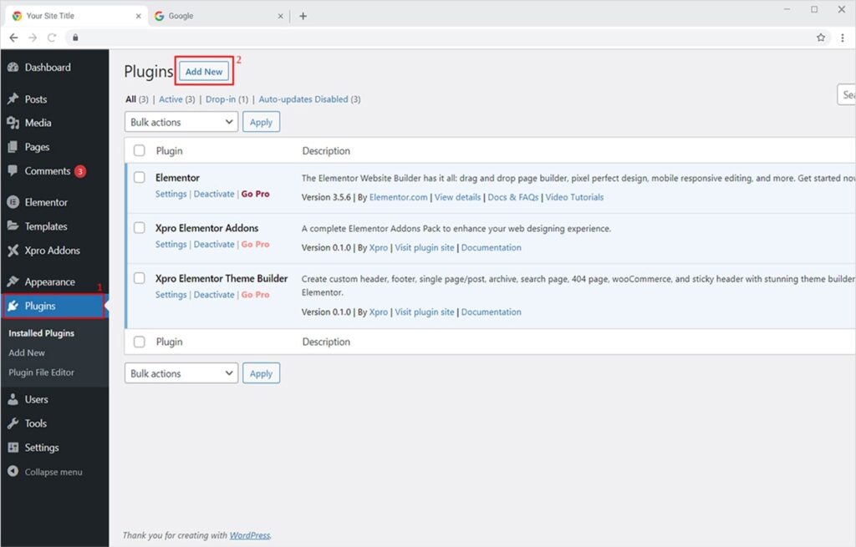This screenshot has height=547, width=856.
Task: Click the Comments speech bubble icon
Action: click(x=13, y=171)
